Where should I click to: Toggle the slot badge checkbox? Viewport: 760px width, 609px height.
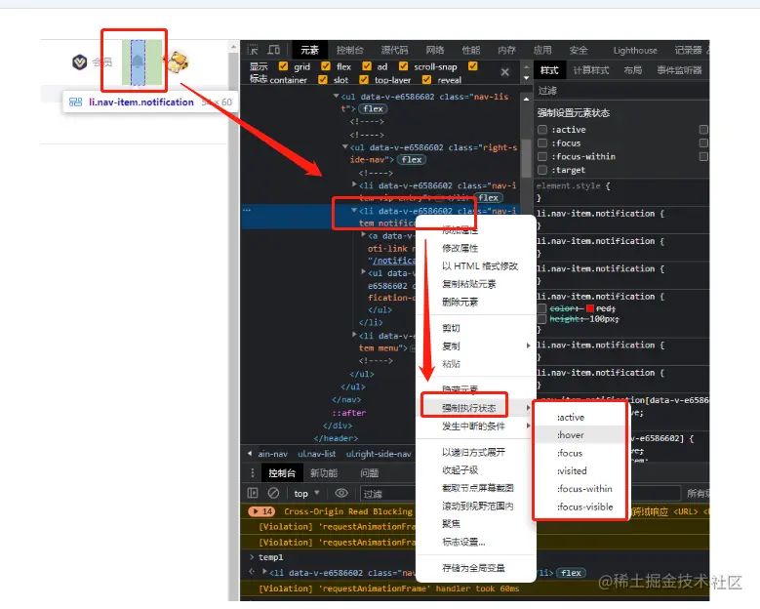322,79
